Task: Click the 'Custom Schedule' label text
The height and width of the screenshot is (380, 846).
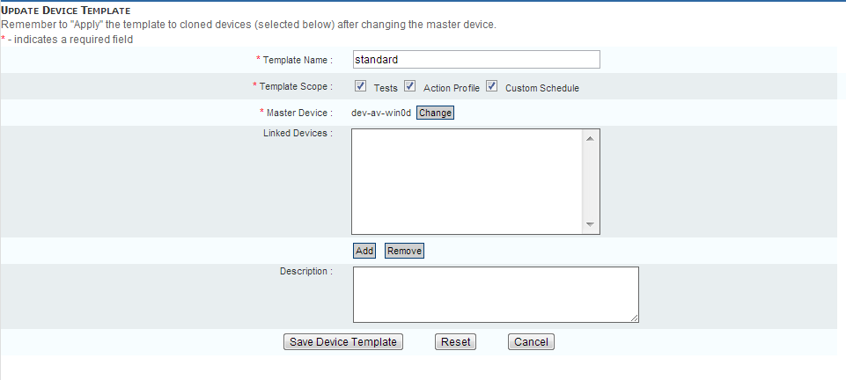Action: coord(541,88)
